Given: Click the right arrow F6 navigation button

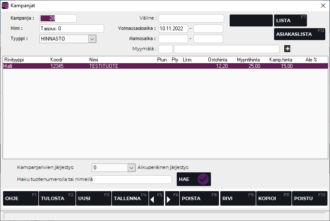Looking at the screenshot, I should coord(172,198).
